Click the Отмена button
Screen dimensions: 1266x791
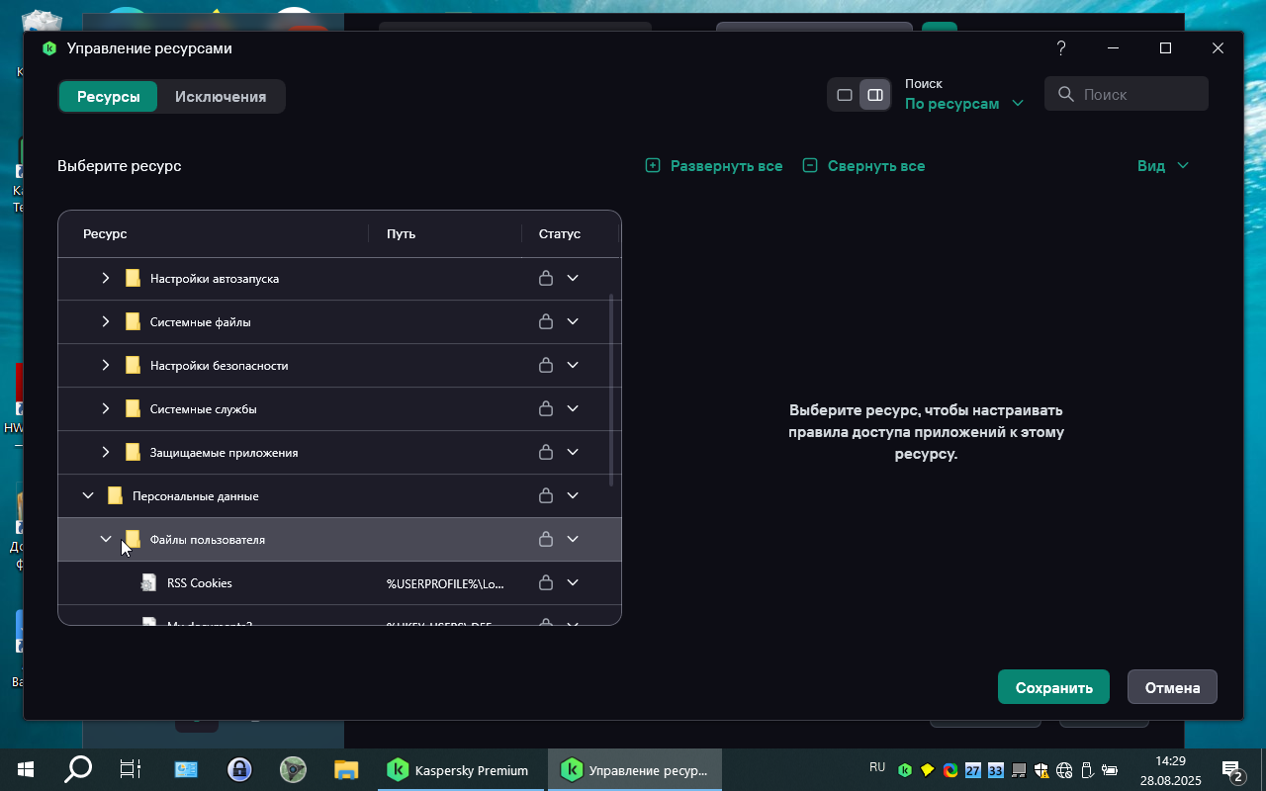coord(1172,687)
